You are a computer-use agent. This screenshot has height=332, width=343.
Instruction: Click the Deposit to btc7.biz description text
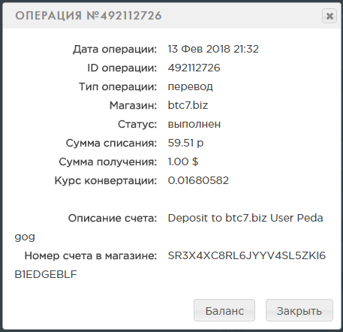point(217,218)
